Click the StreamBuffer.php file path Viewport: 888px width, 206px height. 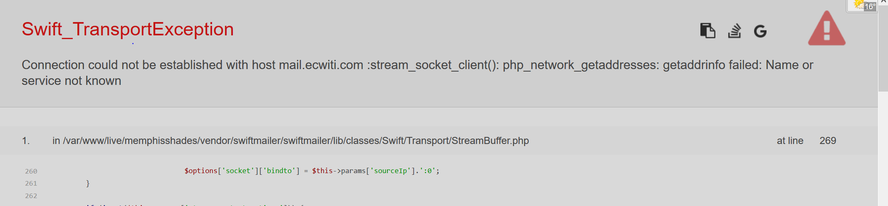291,141
